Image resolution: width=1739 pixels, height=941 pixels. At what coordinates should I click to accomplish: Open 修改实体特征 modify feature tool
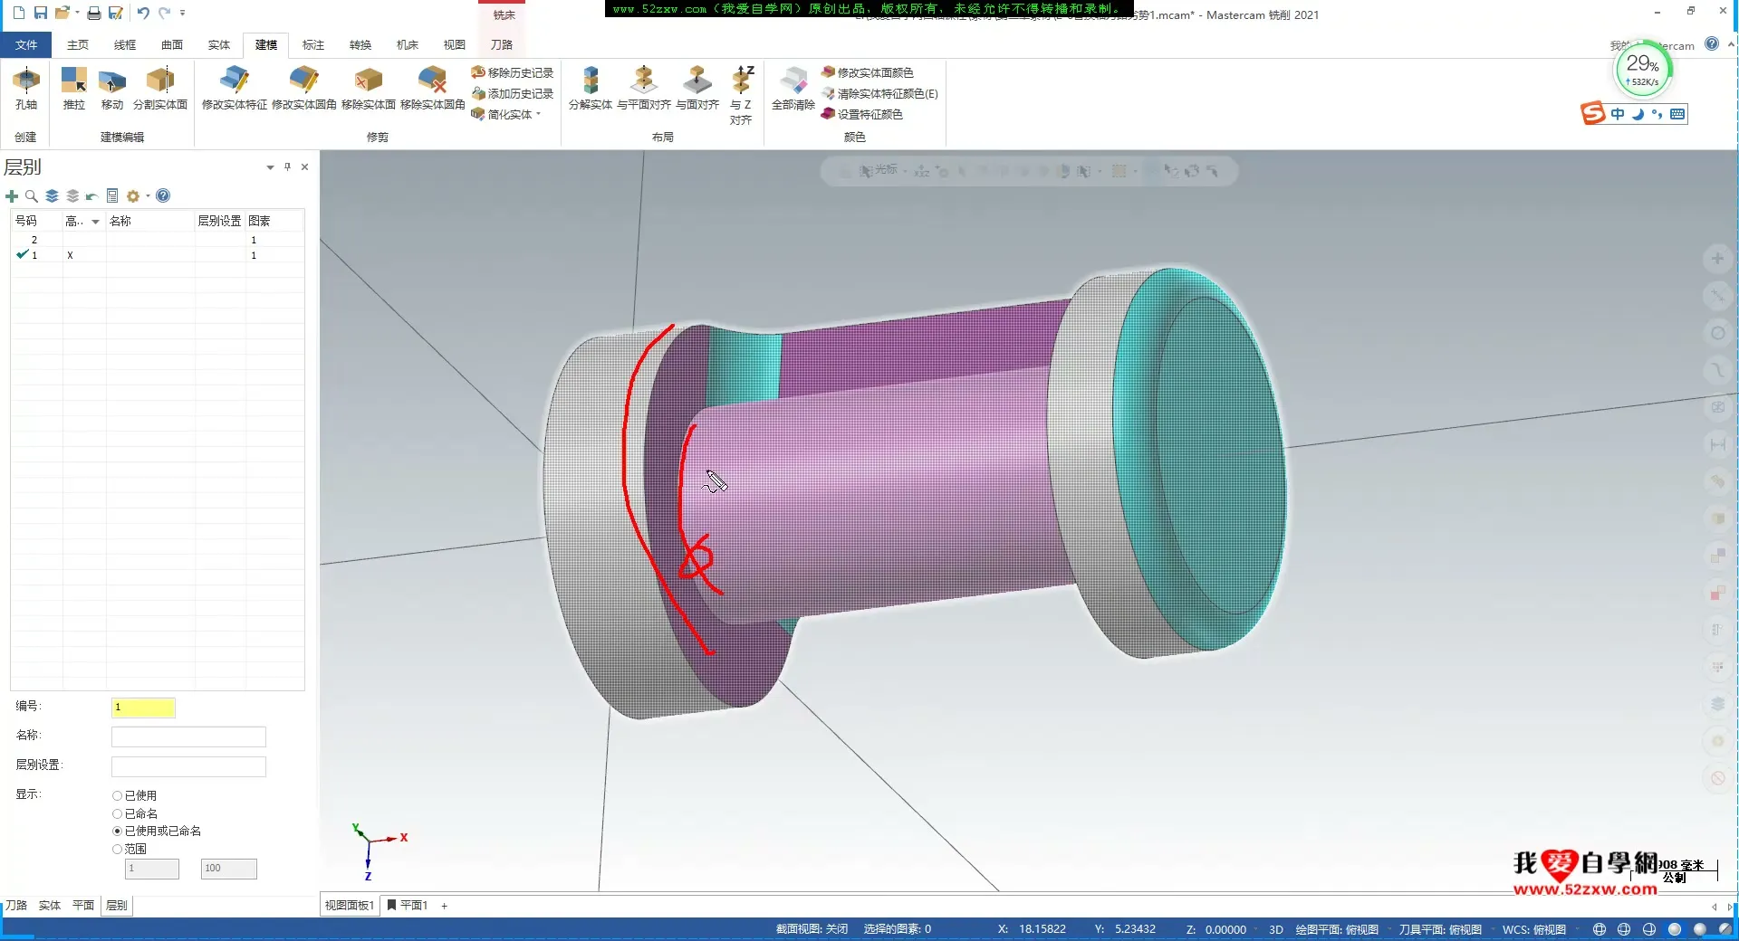coord(234,88)
